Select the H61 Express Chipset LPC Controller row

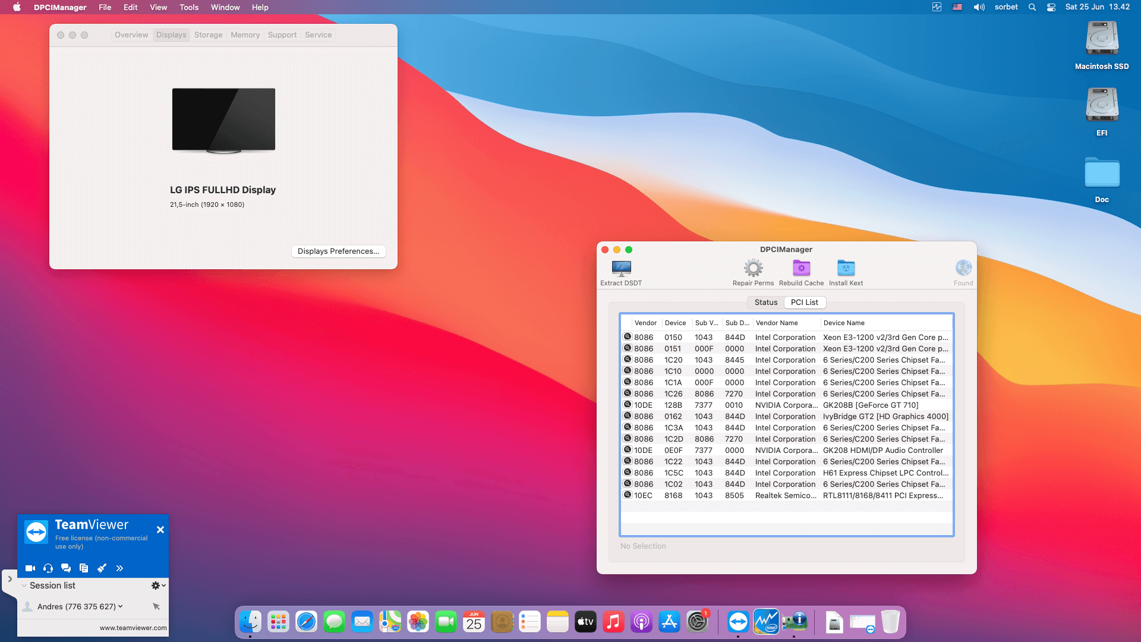tap(786, 473)
